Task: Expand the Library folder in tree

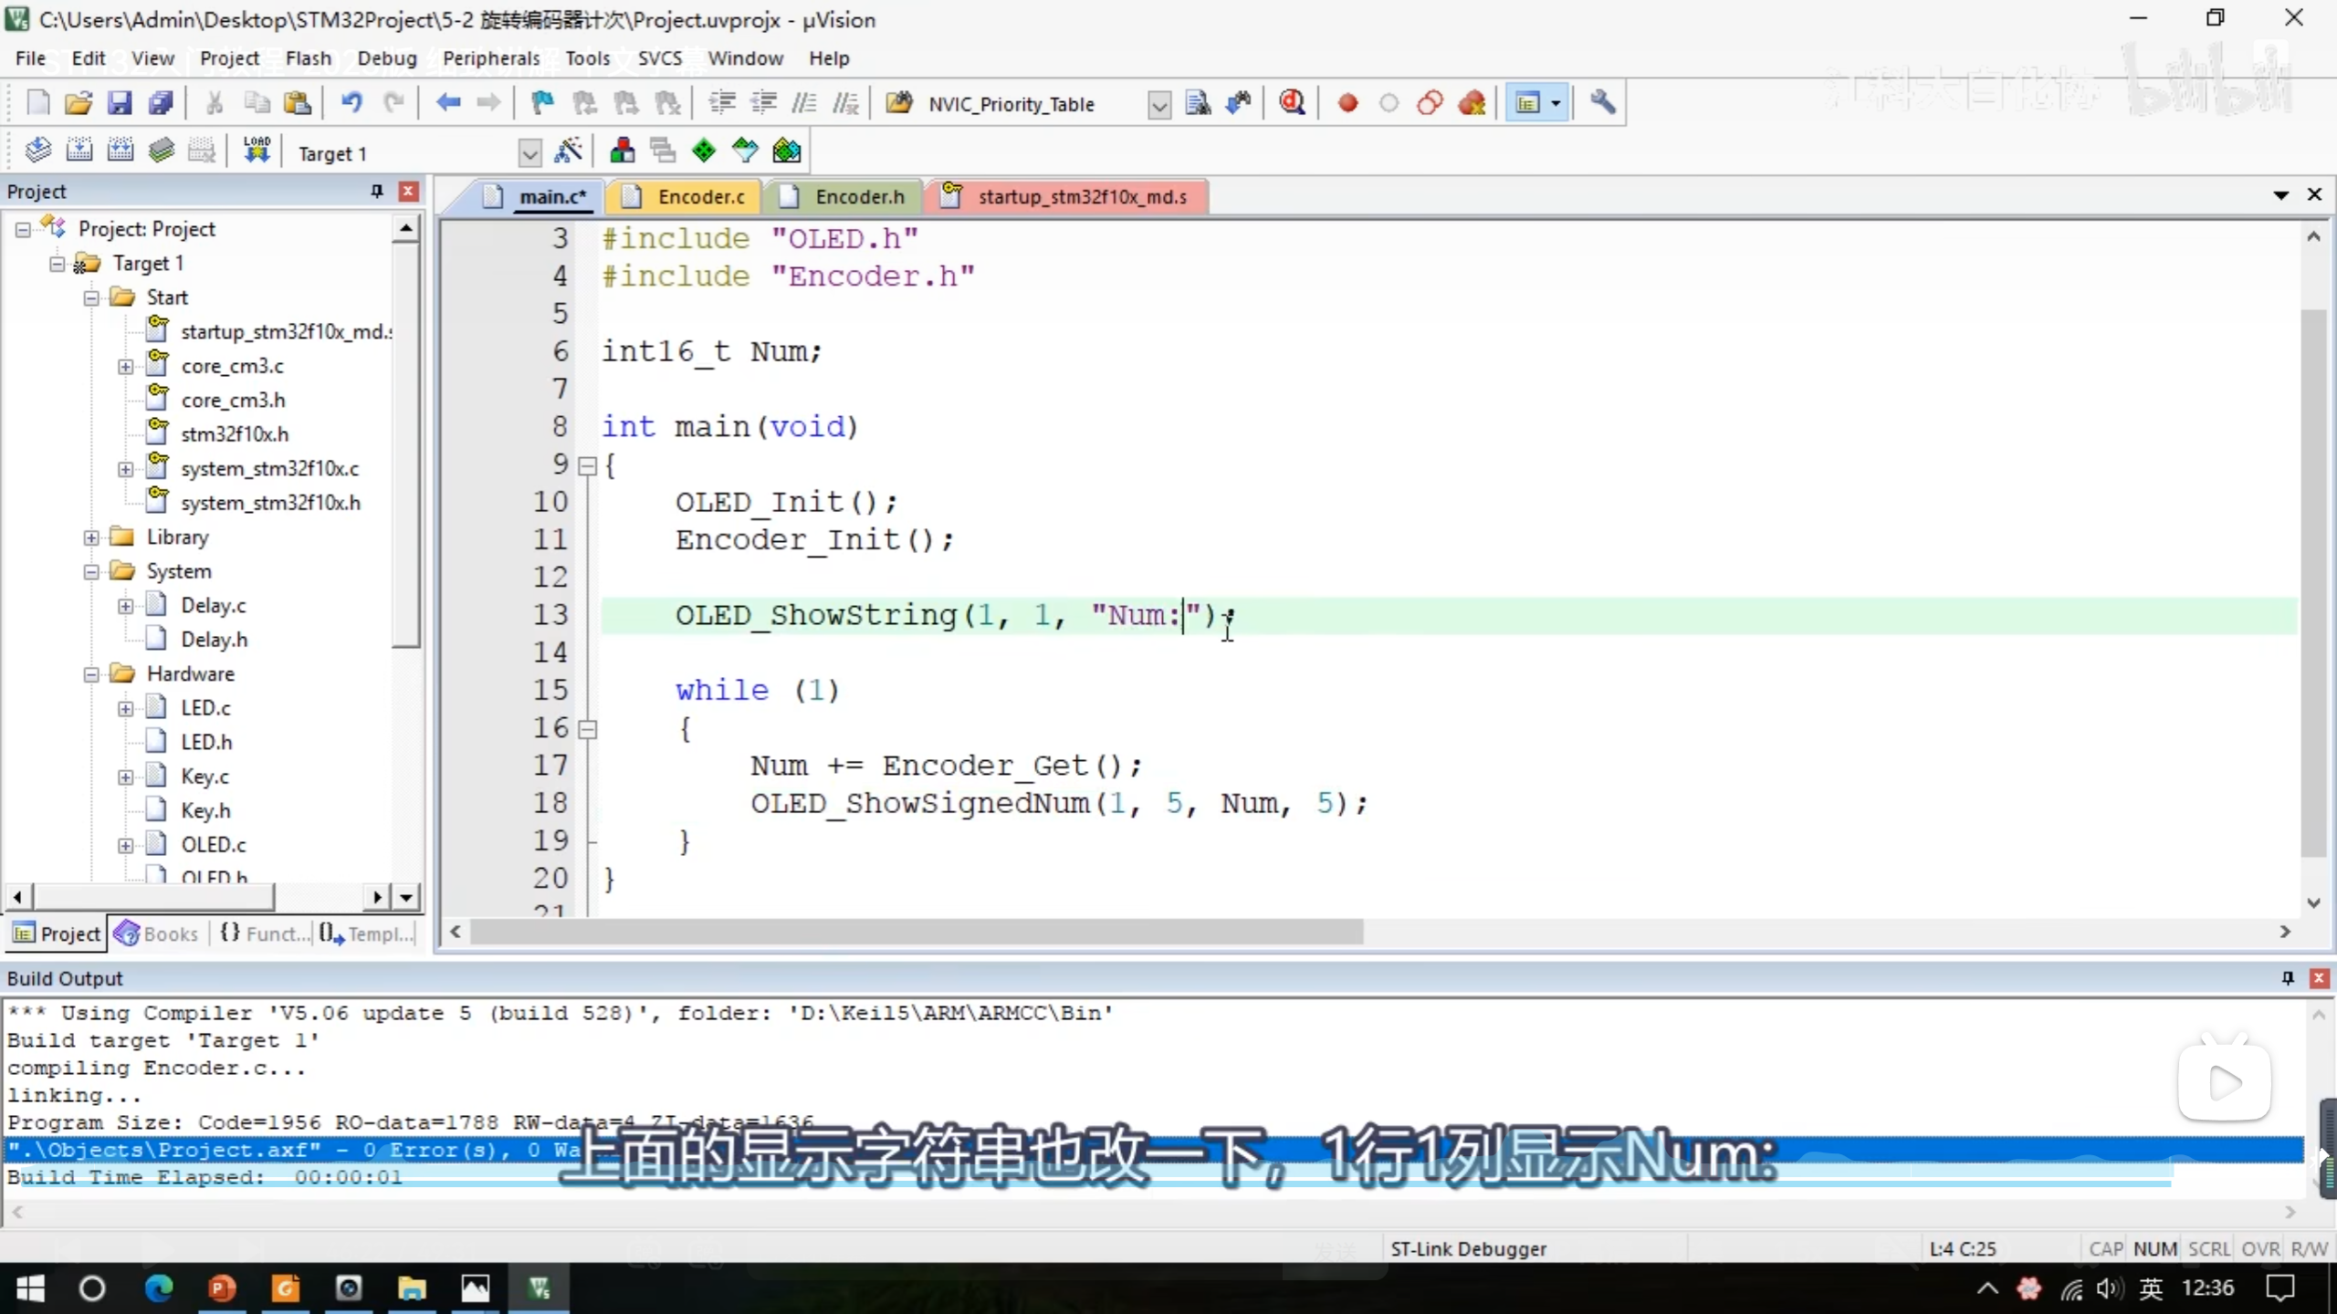Action: pyautogui.click(x=91, y=537)
